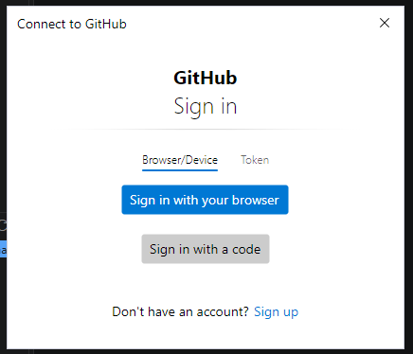Click the divider line under Sign in
Screen dimensions: 413x354
pos(206,130)
